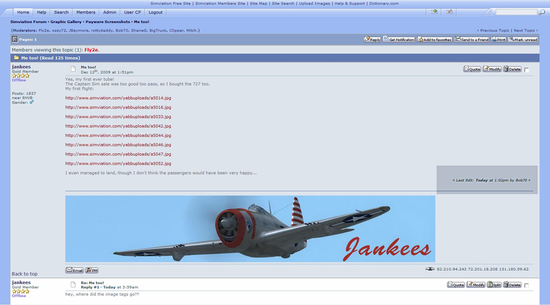Click the pages icon next to Pages: 1

(x=15, y=39)
